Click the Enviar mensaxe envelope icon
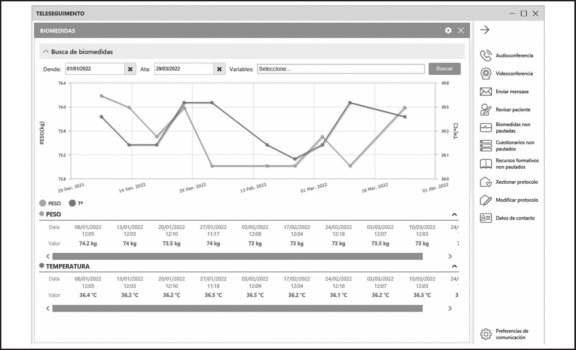The width and height of the screenshot is (576, 350). [486, 91]
